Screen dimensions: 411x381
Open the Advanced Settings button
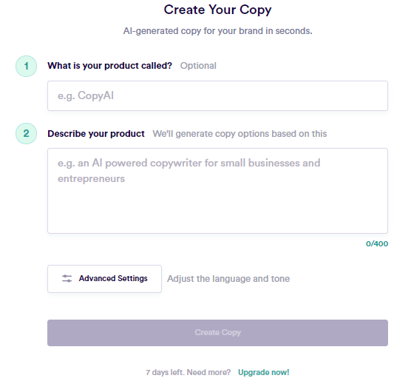click(104, 279)
